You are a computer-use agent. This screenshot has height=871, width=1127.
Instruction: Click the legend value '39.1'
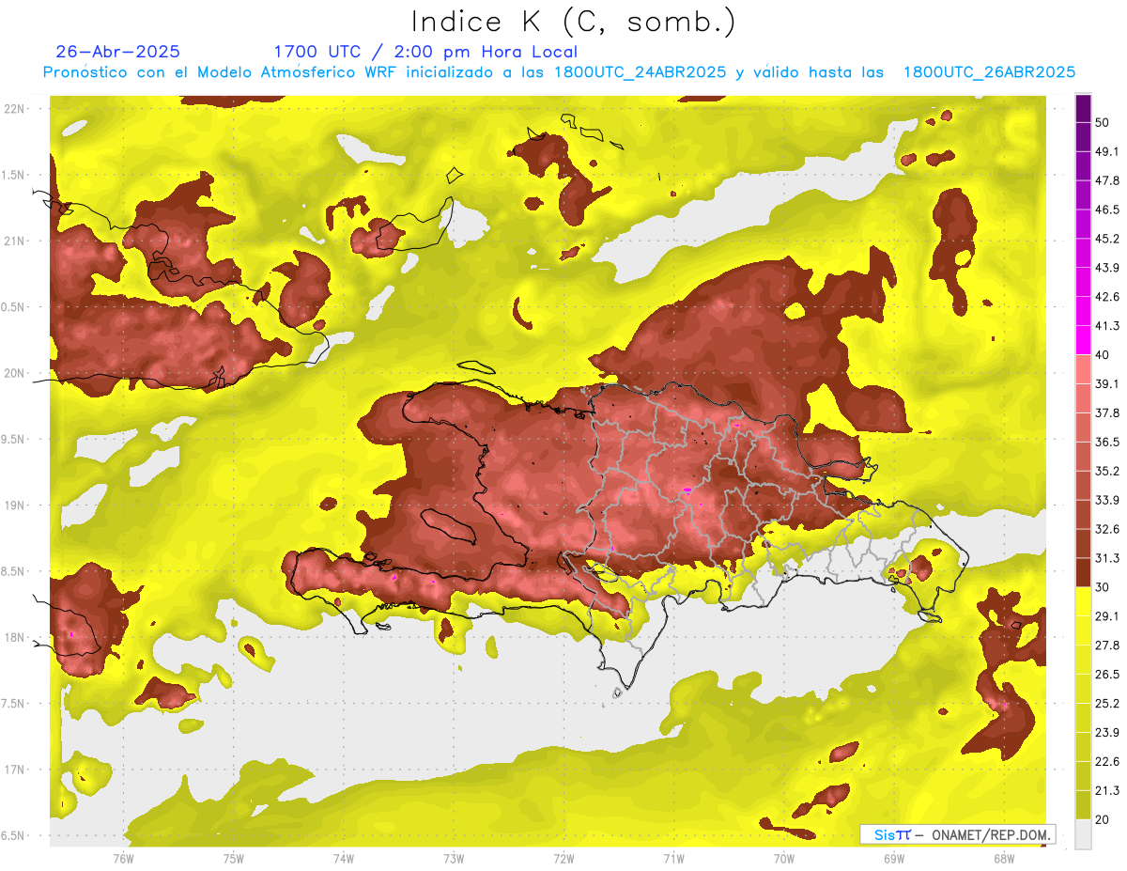tap(1106, 383)
